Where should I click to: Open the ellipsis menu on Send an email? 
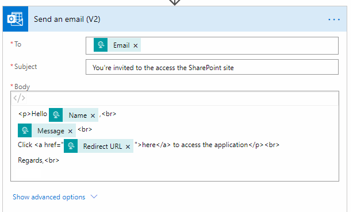pyautogui.click(x=334, y=20)
